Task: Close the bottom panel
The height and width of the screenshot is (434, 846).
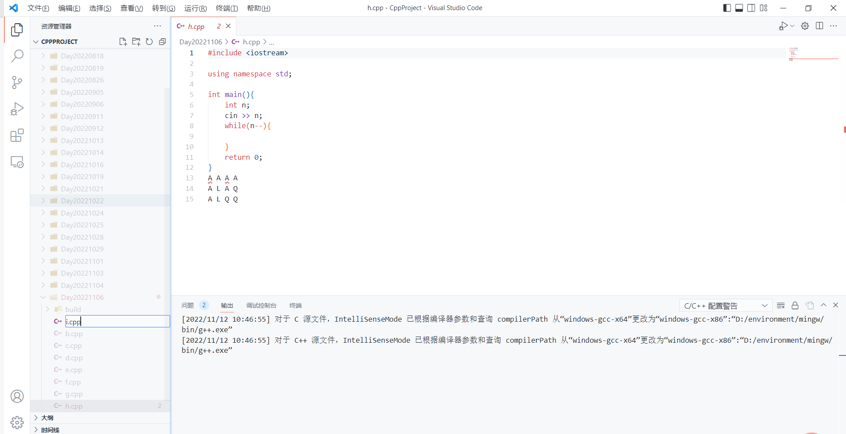Action: coord(835,305)
